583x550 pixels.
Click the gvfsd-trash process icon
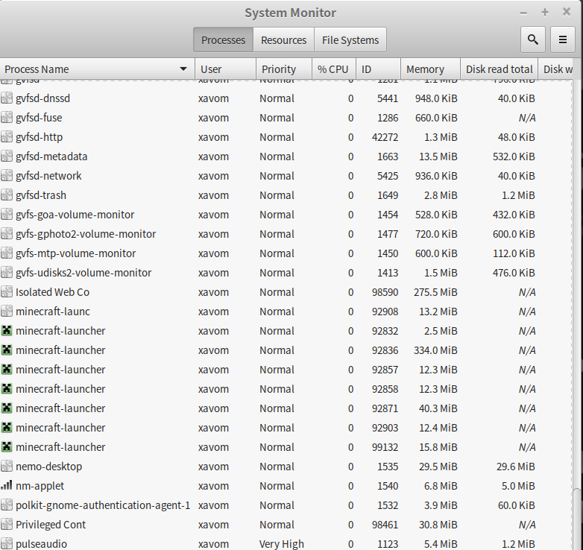tap(7, 195)
